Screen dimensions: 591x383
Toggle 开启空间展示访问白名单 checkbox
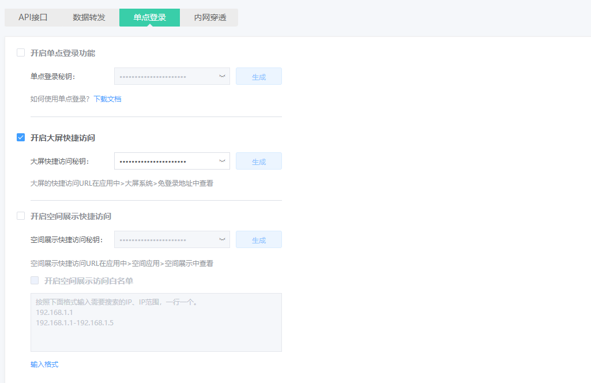[35, 280]
